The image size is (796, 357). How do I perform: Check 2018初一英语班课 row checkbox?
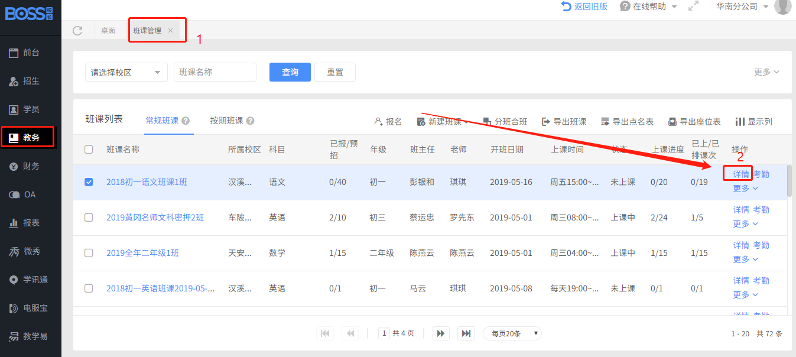89,288
